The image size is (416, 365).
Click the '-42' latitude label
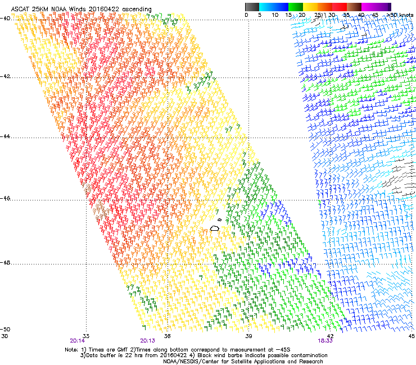[x=5, y=76]
